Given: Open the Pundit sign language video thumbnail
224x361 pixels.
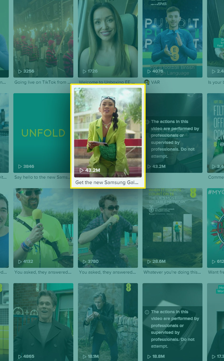Looking at the screenshot, I should (x=172, y=39).
